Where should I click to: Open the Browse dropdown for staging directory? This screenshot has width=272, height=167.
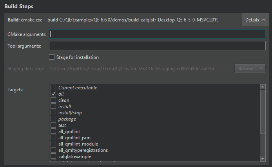[x=250, y=69]
